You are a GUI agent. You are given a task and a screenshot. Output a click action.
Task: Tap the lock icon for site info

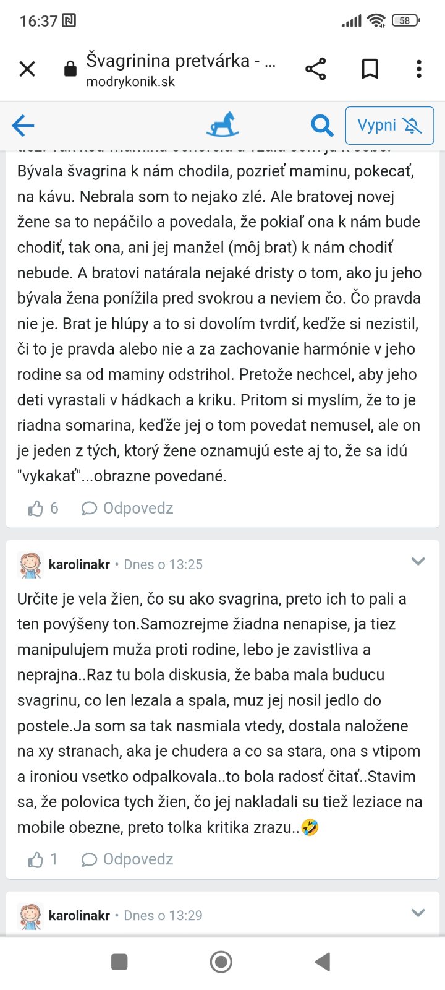[70, 69]
